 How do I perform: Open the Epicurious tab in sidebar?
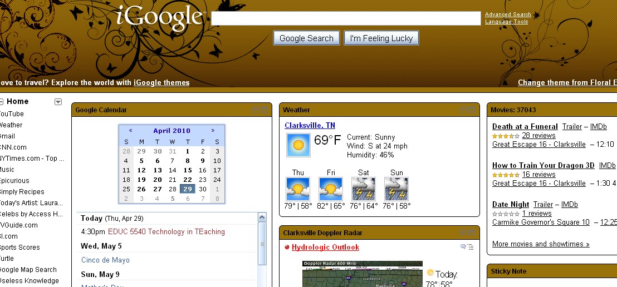point(14,181)
